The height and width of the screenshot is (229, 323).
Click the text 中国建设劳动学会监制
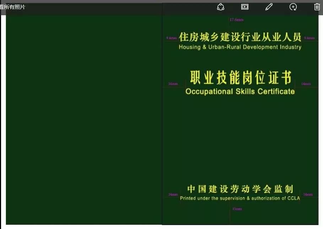coord(240,189)
